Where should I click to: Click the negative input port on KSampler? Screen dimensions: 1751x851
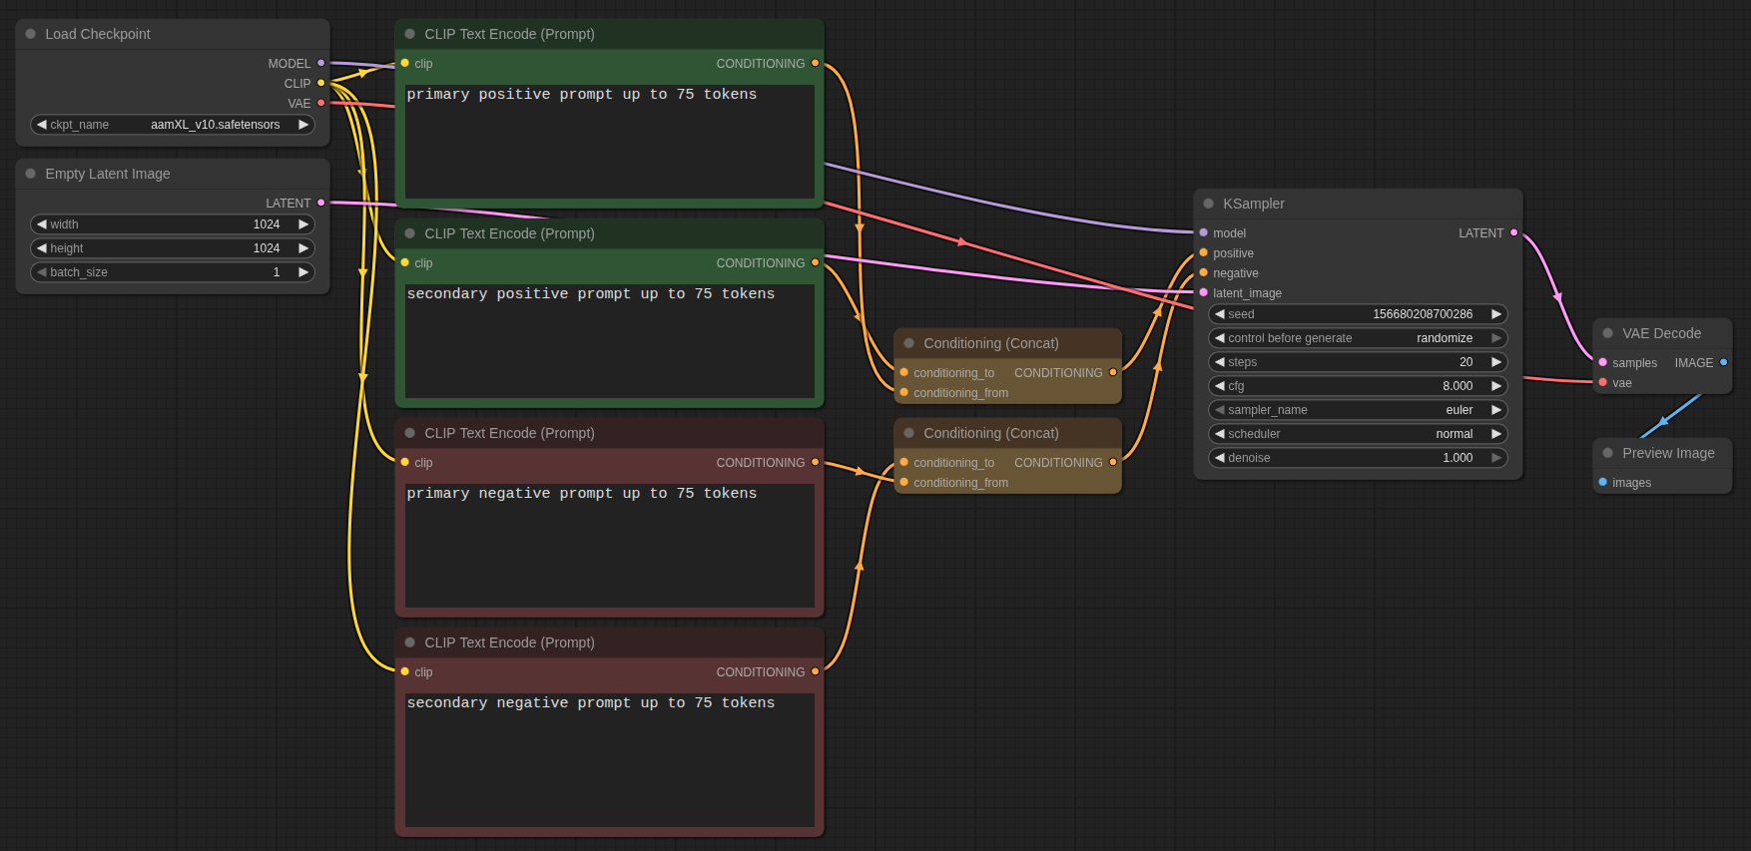(x=1203, y=272)
